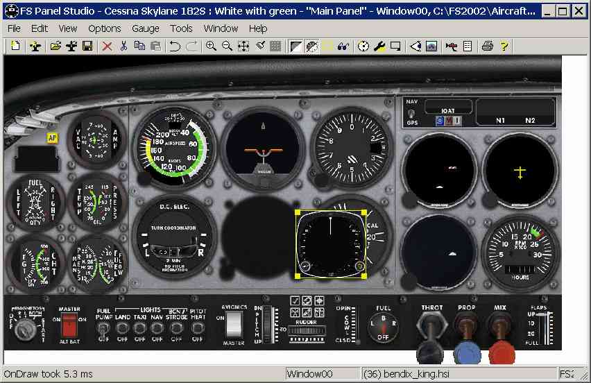
Task: Click the eye preview icon
Action: pyautogui.click(x=416, y=46)
